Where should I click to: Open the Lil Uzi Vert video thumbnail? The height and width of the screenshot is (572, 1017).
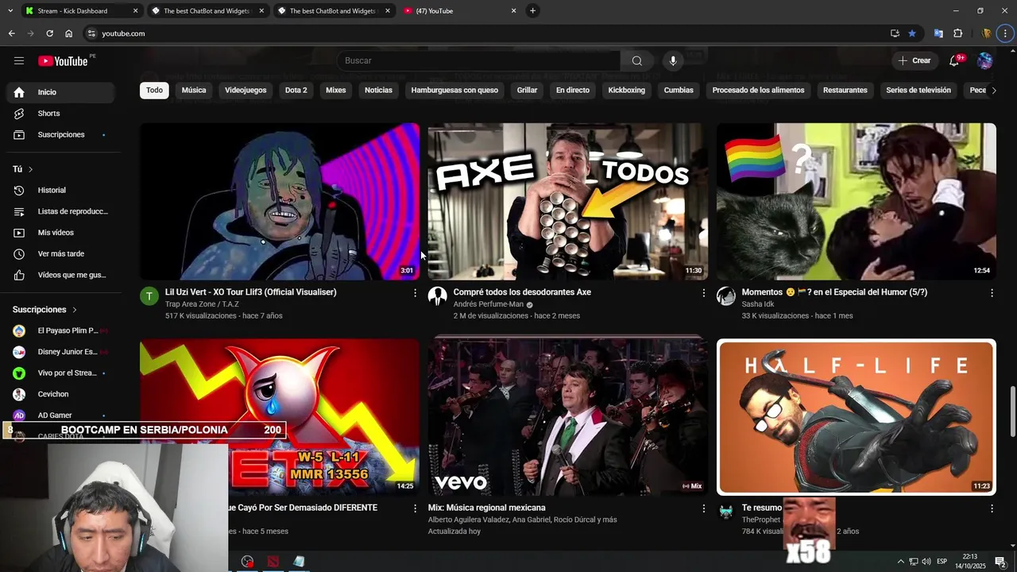[280, 201]
